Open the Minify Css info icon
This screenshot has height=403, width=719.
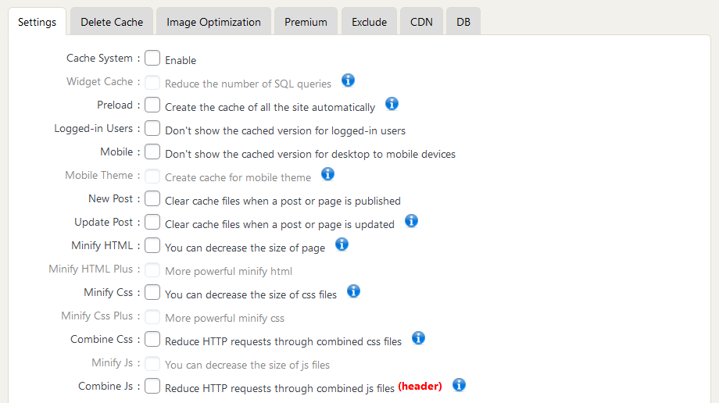point(353,291)
